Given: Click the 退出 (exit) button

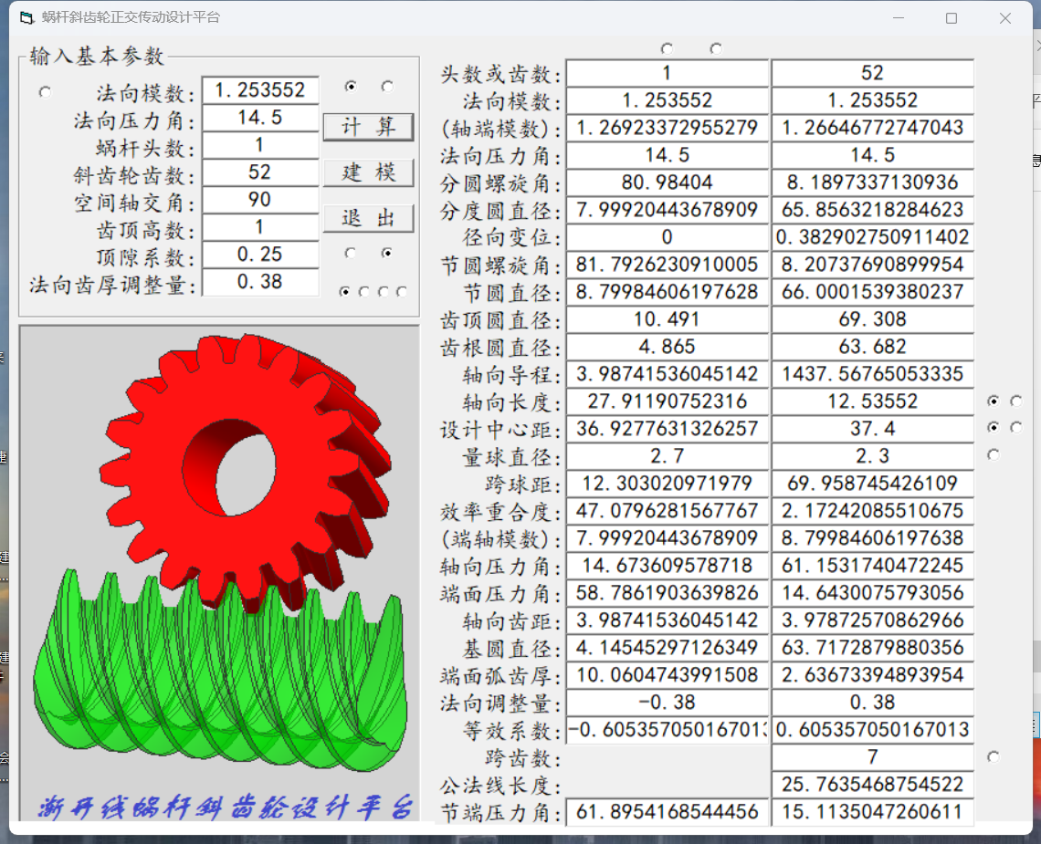Looking at the screenshot, I should coord(369,218).
